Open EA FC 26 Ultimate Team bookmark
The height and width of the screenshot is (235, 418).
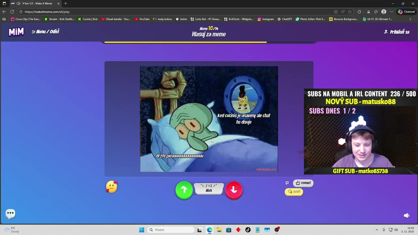pos(378,19)
